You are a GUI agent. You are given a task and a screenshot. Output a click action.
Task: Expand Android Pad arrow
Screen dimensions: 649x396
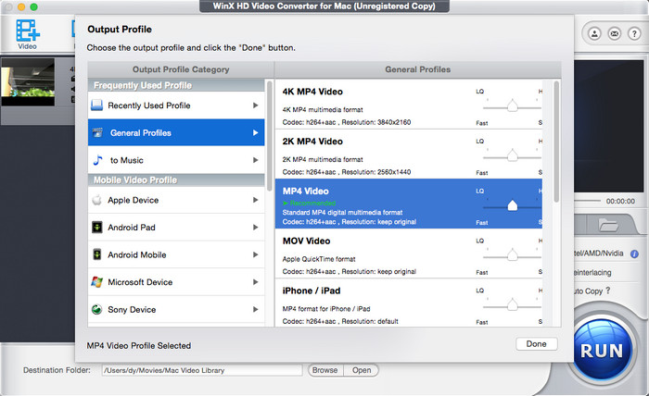click(255, 227)
